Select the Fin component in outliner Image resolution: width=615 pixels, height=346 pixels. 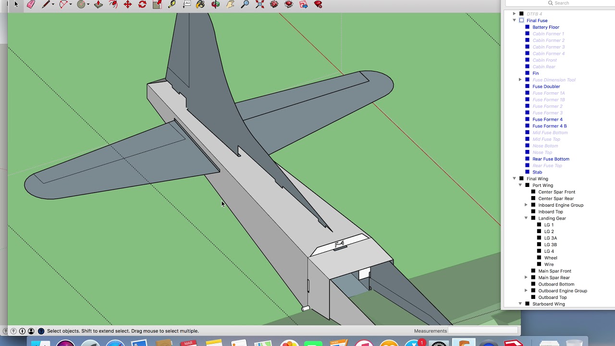tap(536, 74)
